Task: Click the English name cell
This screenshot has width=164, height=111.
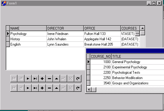Action: pyautogui.click(x=28, y=44)
